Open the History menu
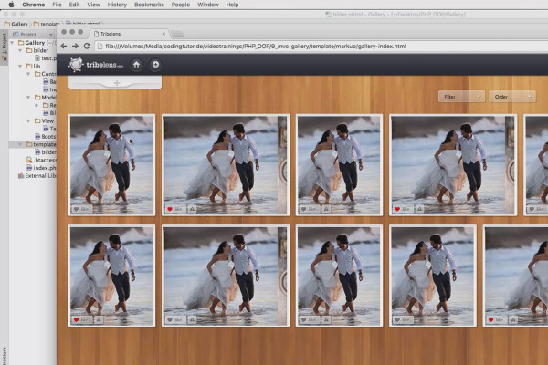This screenshot has height=365, width=548. [x=117, y=5]
